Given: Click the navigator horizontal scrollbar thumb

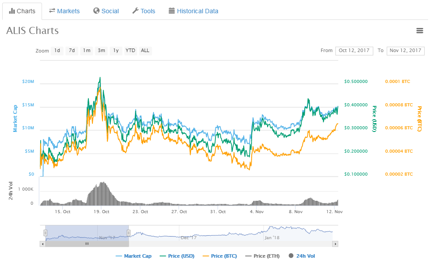Looking at the screenshot, I should click(87, 244).
